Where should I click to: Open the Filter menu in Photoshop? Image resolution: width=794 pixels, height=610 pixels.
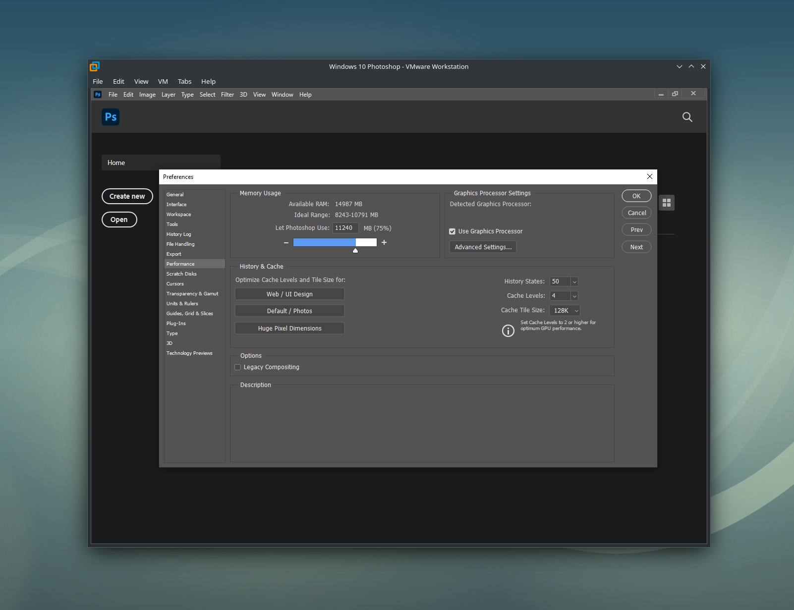tap(227, 95)
